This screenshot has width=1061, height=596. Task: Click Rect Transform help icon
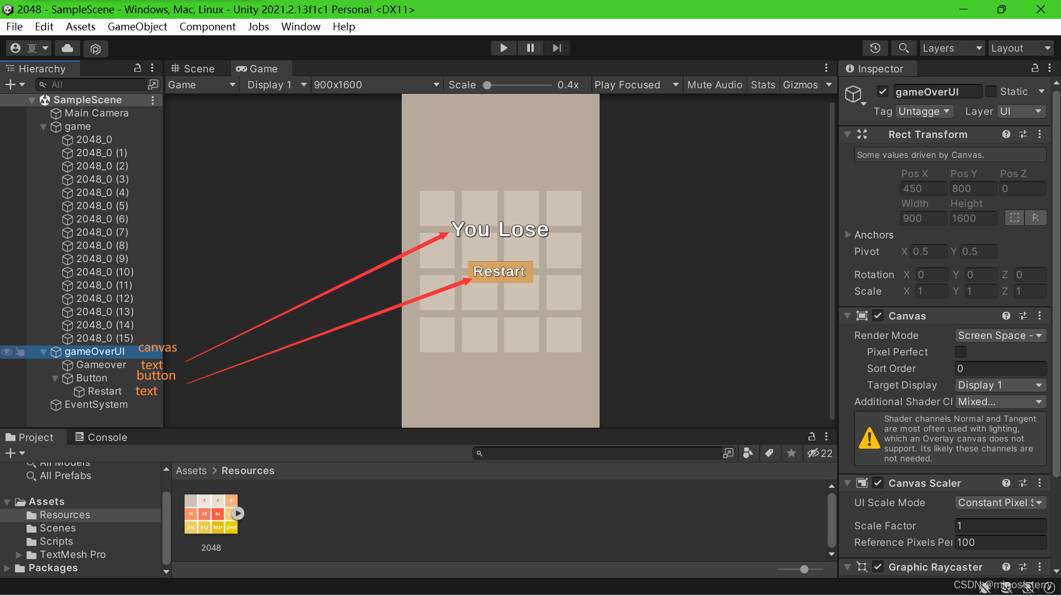(x=1006, y=134)
